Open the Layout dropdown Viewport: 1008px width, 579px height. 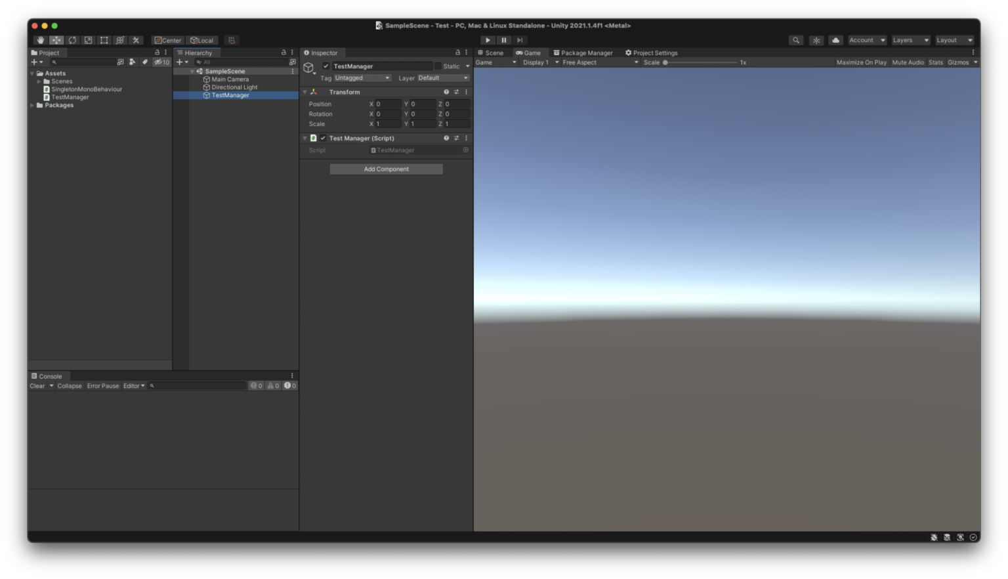[954, 40]
